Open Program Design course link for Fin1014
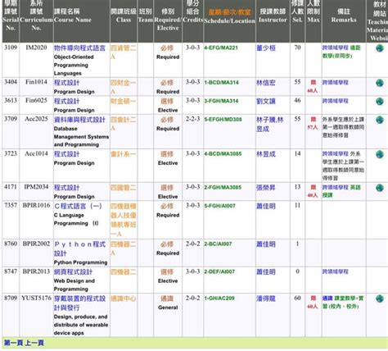Screen dimensions: 388x351 click(66, 83)
